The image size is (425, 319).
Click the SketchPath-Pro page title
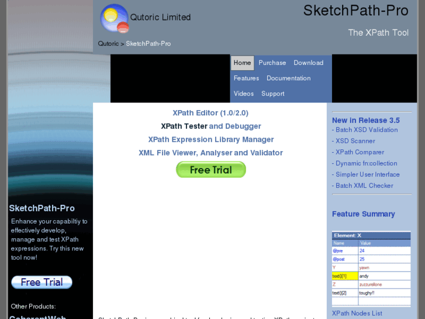pyautogui.click(x=355, y=11)
